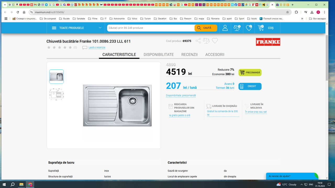335x188 pixels.
Task: Open the product comparison scales in blue header
Action: coord(237,28)
